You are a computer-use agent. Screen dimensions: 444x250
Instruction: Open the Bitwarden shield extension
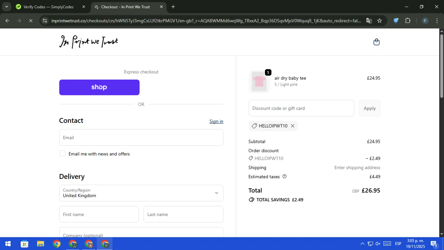[x=396, y=21]
